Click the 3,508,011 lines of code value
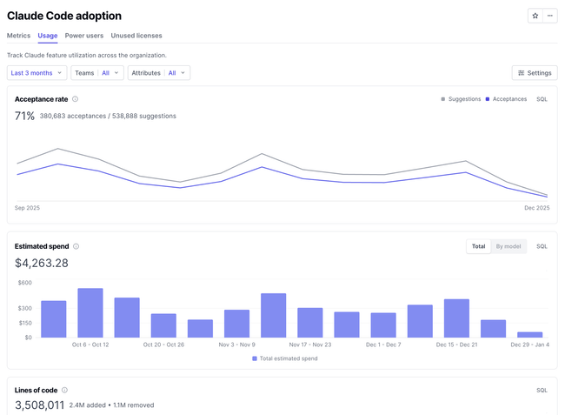The width and height of the screenshot is (565, 415). [40, 405]
